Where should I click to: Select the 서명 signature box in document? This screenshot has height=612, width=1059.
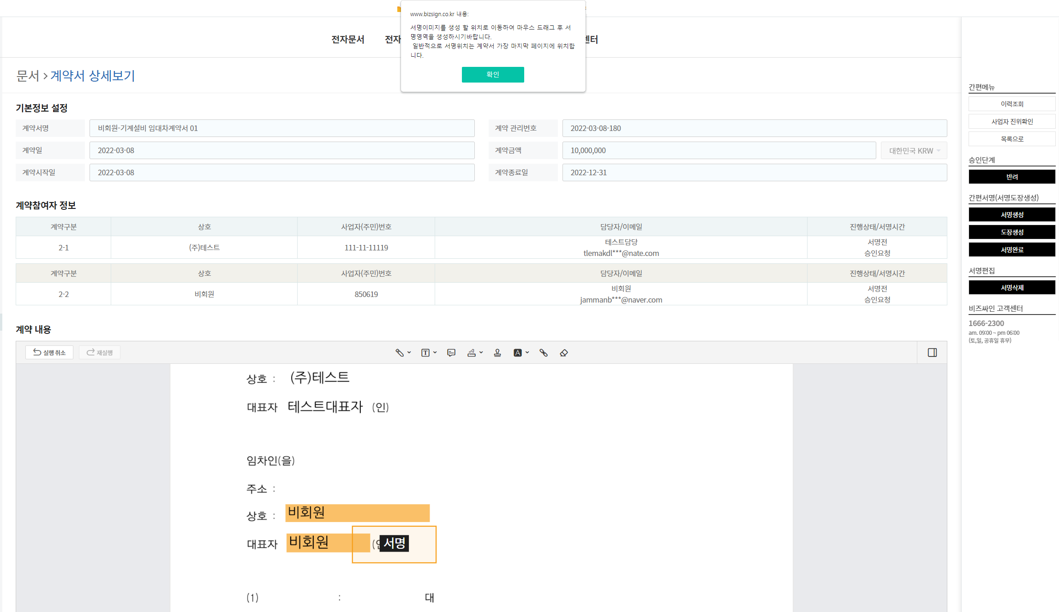click(x=394, y=544)
